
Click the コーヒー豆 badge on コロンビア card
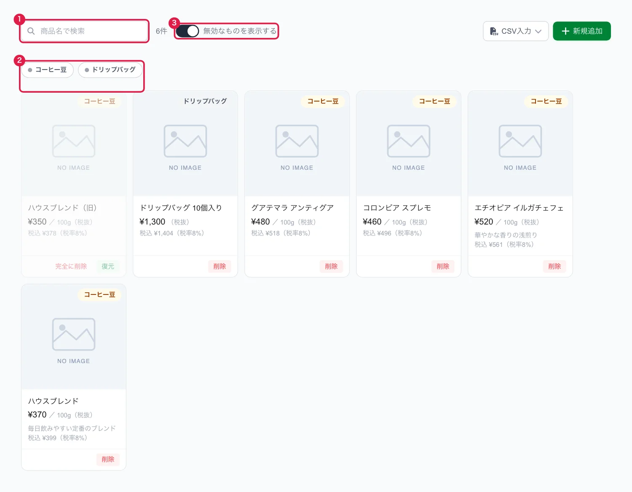tap(434, 102)
